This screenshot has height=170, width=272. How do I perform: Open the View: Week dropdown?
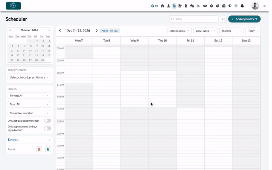click(x=205, y=31)
